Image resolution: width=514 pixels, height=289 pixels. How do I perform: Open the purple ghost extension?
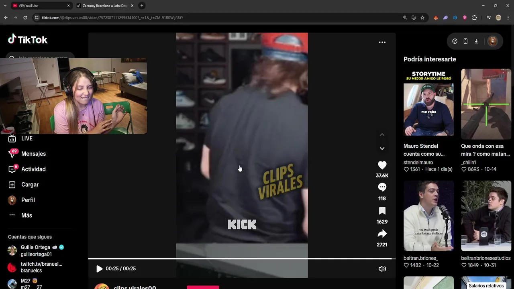click(445, 18)
